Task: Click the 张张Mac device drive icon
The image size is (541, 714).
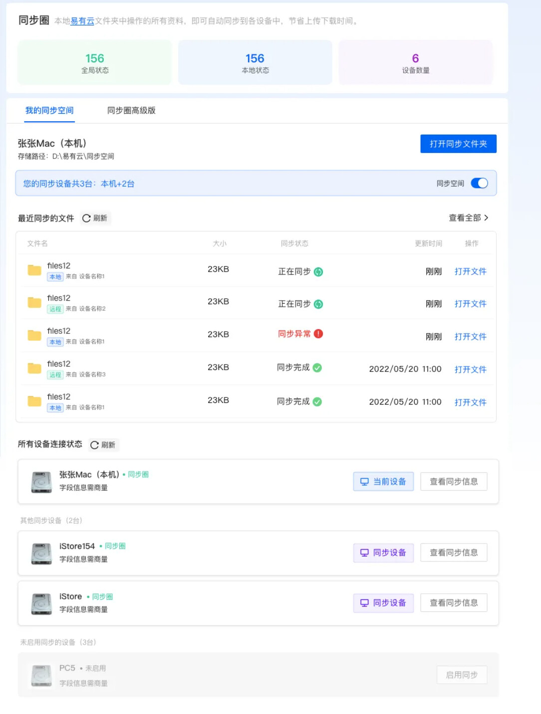Action: coord(41,482)
